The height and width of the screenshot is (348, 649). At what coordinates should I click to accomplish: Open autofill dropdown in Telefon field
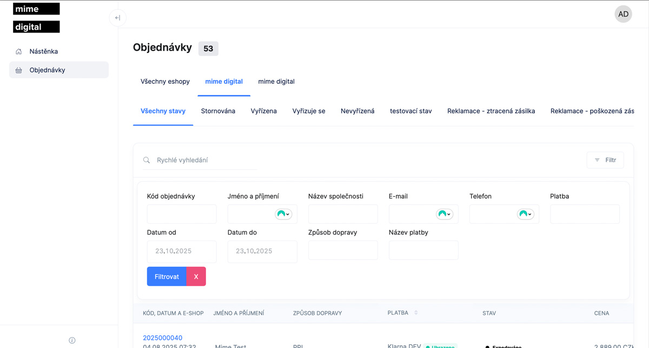click(x=525, y=214)
